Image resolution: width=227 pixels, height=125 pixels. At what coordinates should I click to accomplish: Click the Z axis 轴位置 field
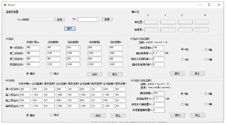click(185, 22)
